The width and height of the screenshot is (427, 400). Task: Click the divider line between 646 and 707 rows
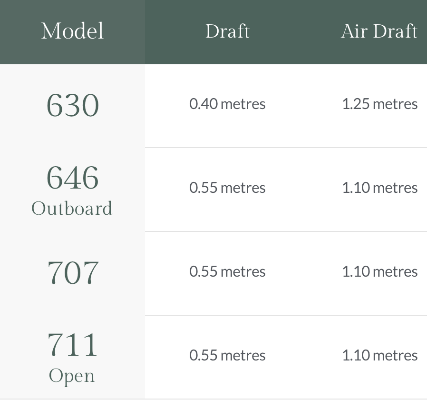point(285,231)
